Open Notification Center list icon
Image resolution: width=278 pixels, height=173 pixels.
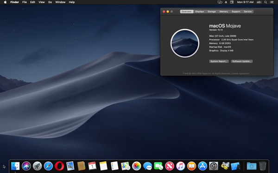pyautogui.click(x=272, y=2)
